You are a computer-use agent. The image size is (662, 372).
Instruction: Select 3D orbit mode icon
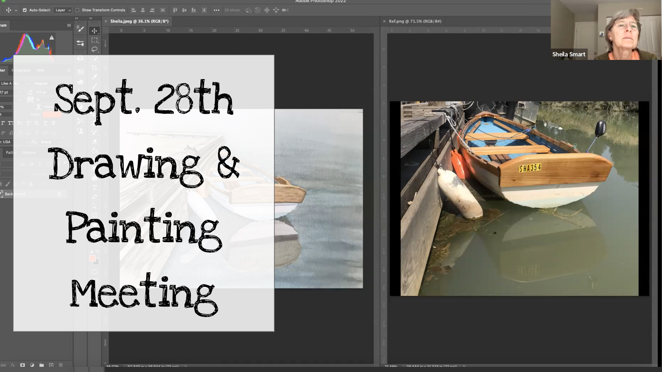point(248,10)
